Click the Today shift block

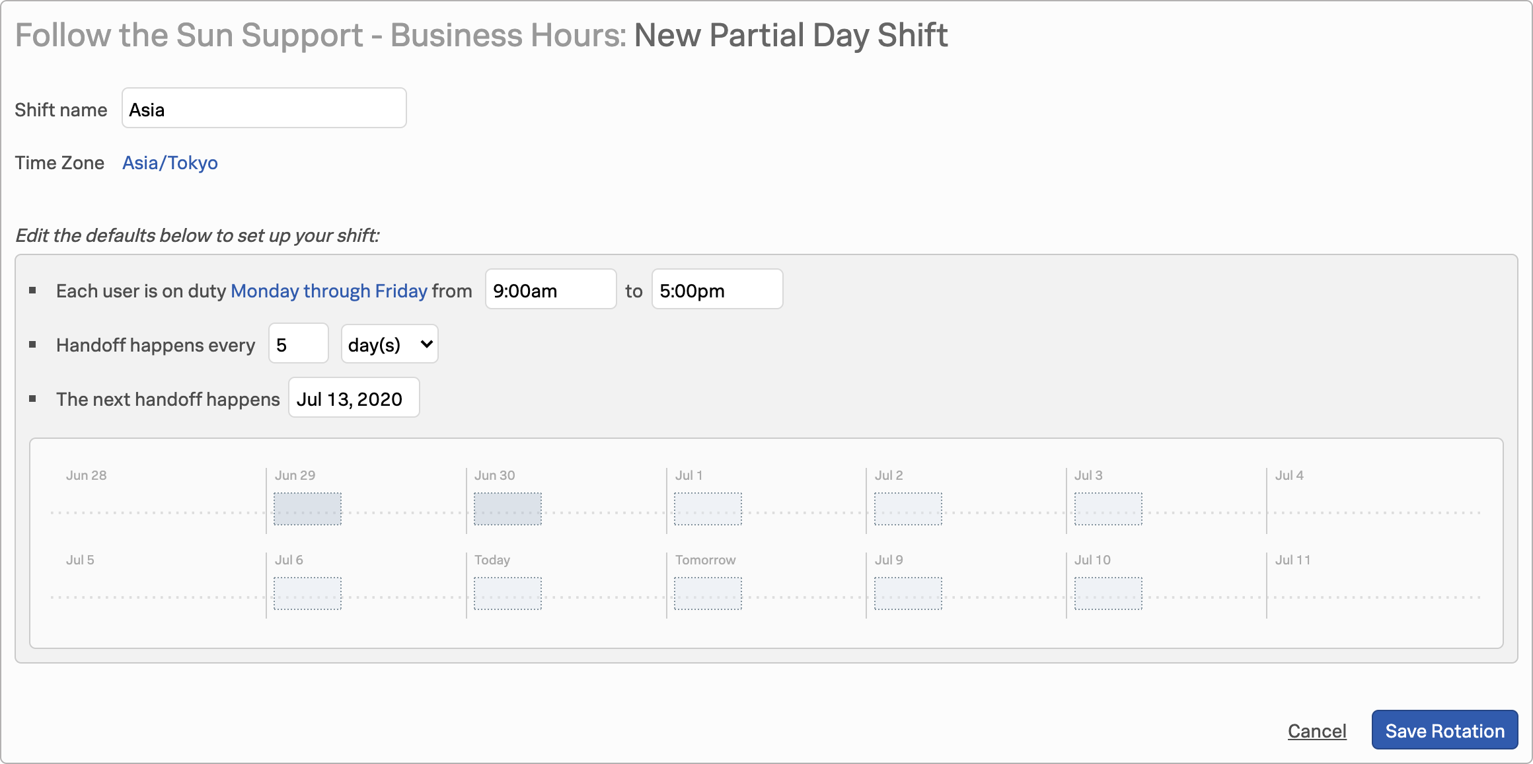(507, 593)
